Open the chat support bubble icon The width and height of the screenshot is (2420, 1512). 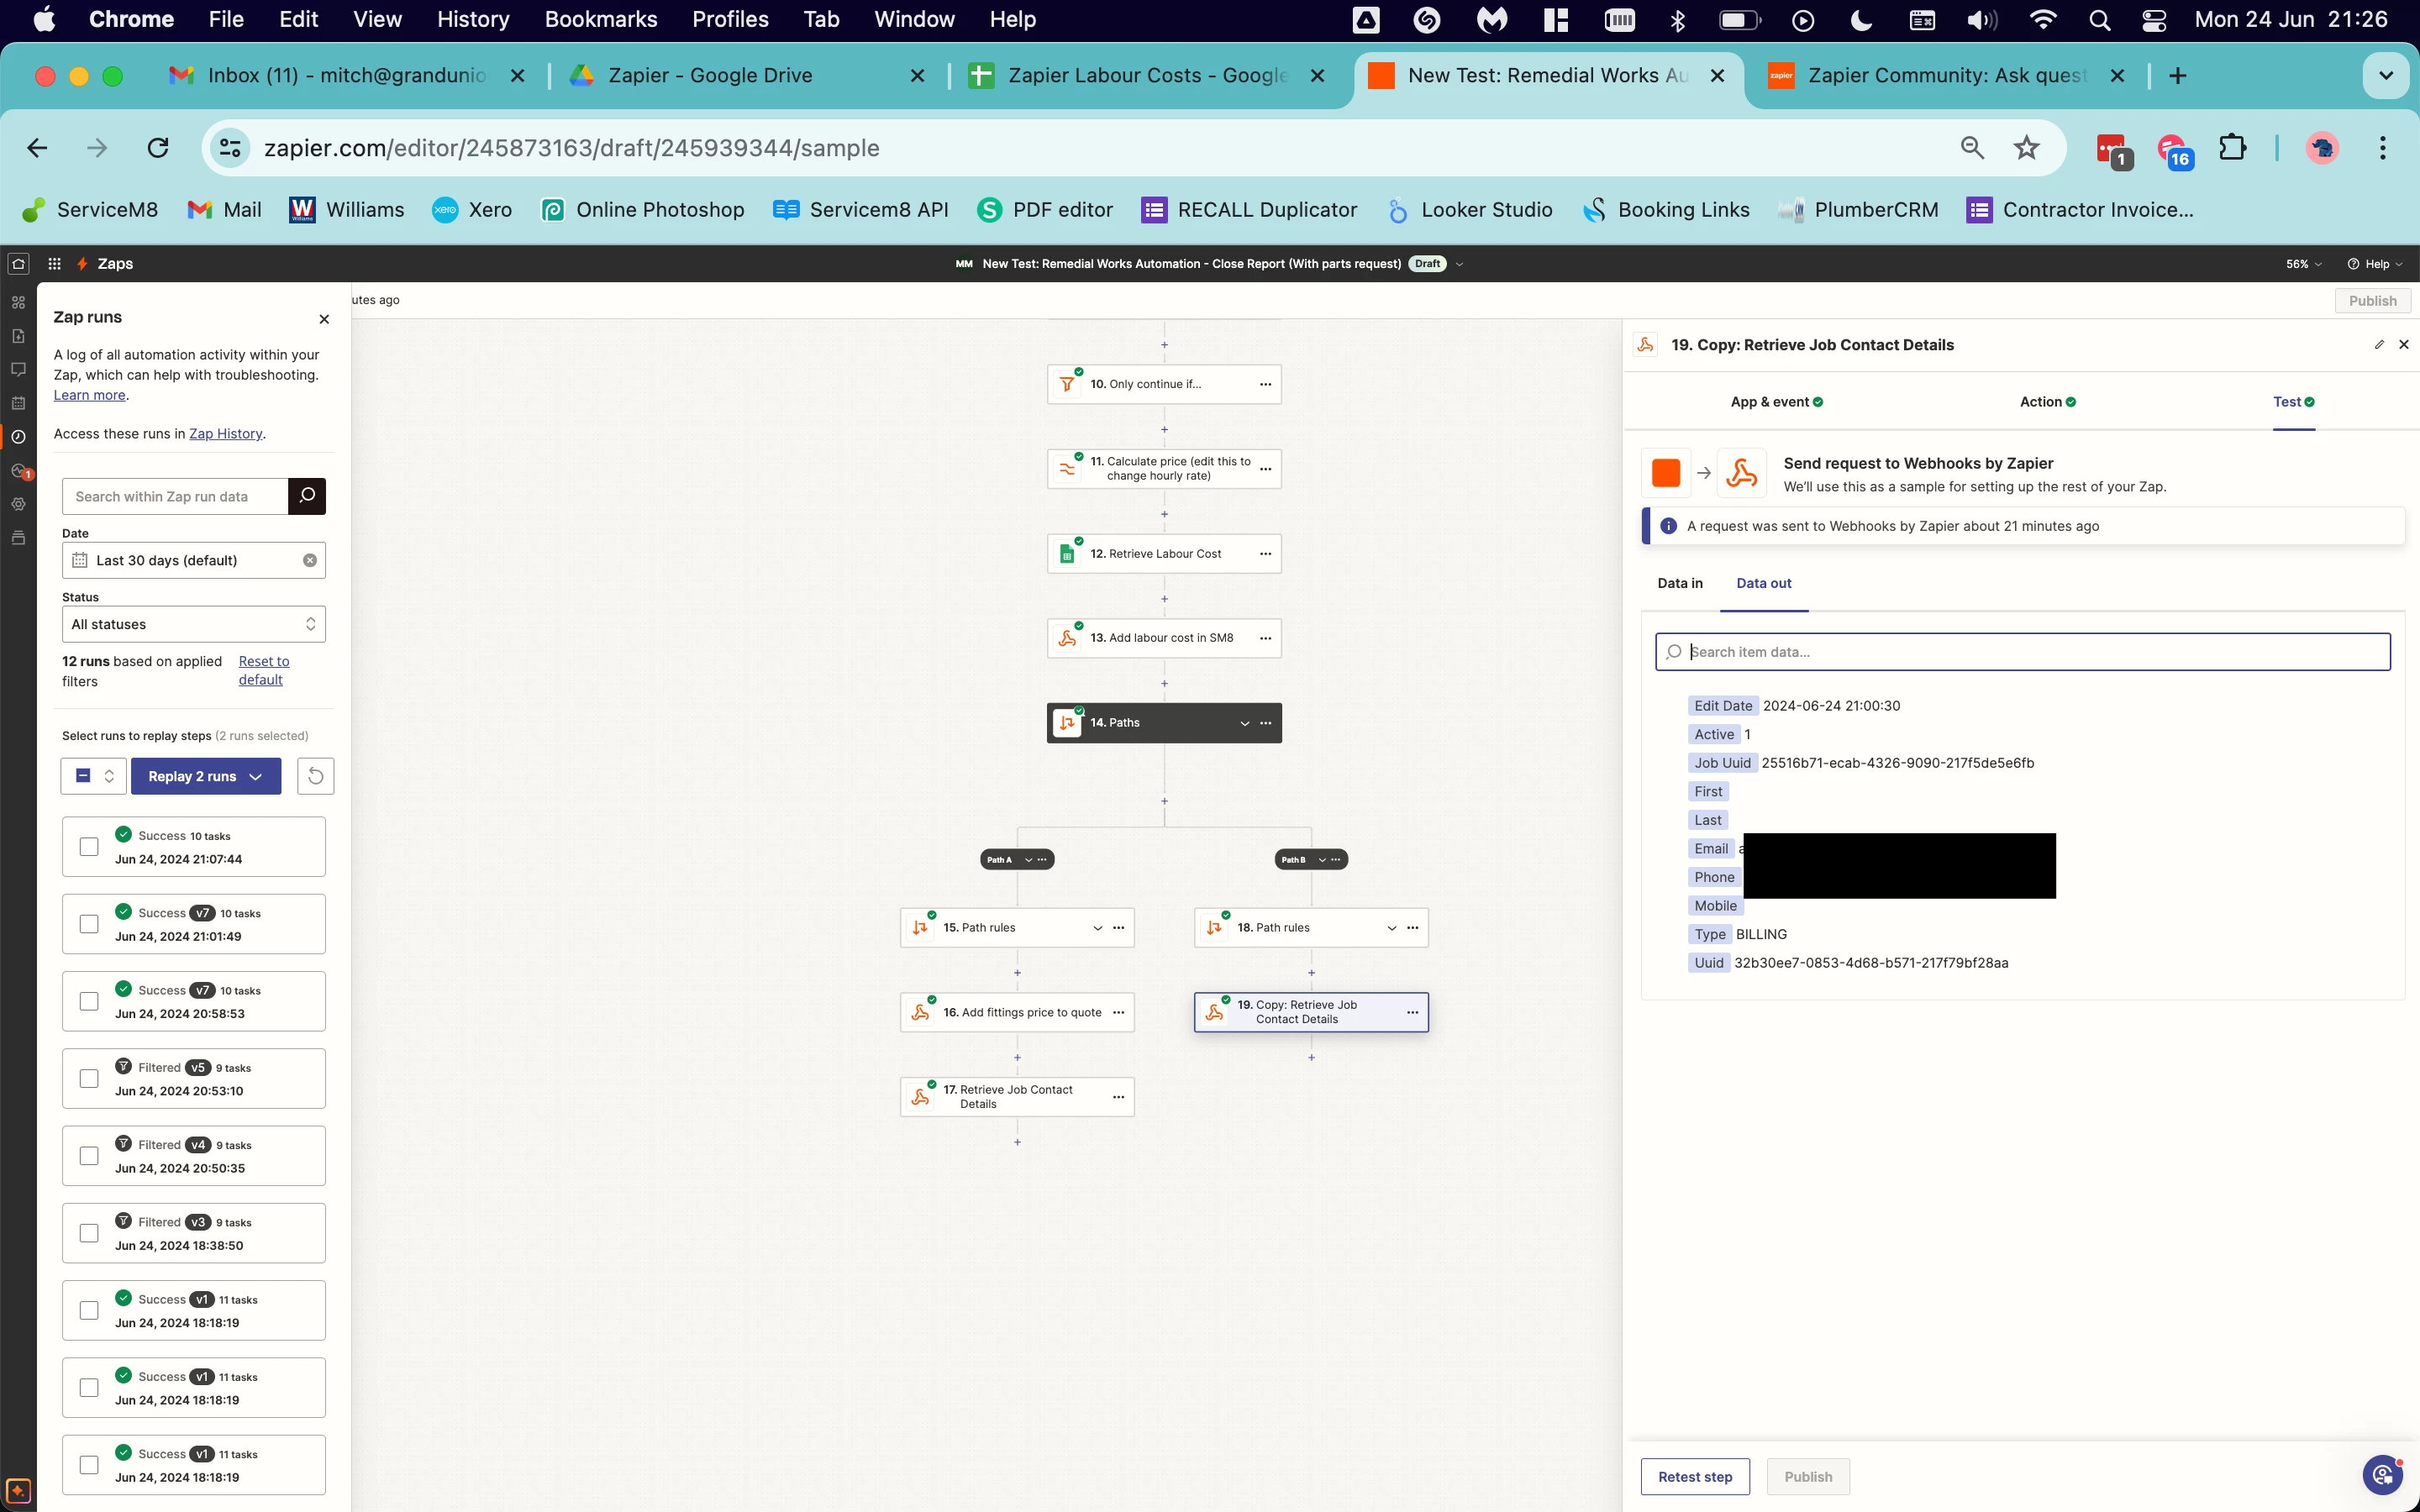point(2382,1475)
